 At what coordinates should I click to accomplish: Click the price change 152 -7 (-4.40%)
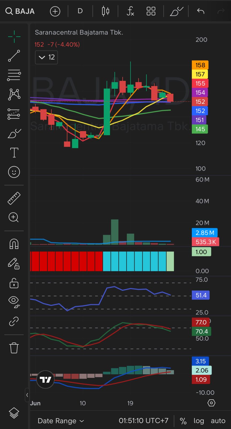tap(57, 45)
